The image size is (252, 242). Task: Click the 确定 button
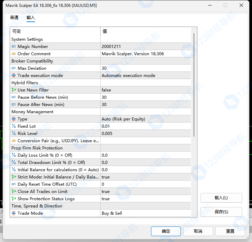(x=166, y=231)
